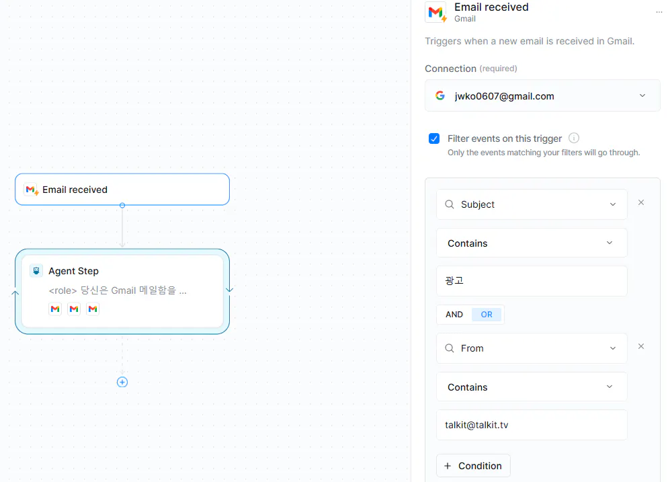Screen dimensions: 668x482
Task: Uncheck Filter events on this trigger
Action: [x=434, y=138]
